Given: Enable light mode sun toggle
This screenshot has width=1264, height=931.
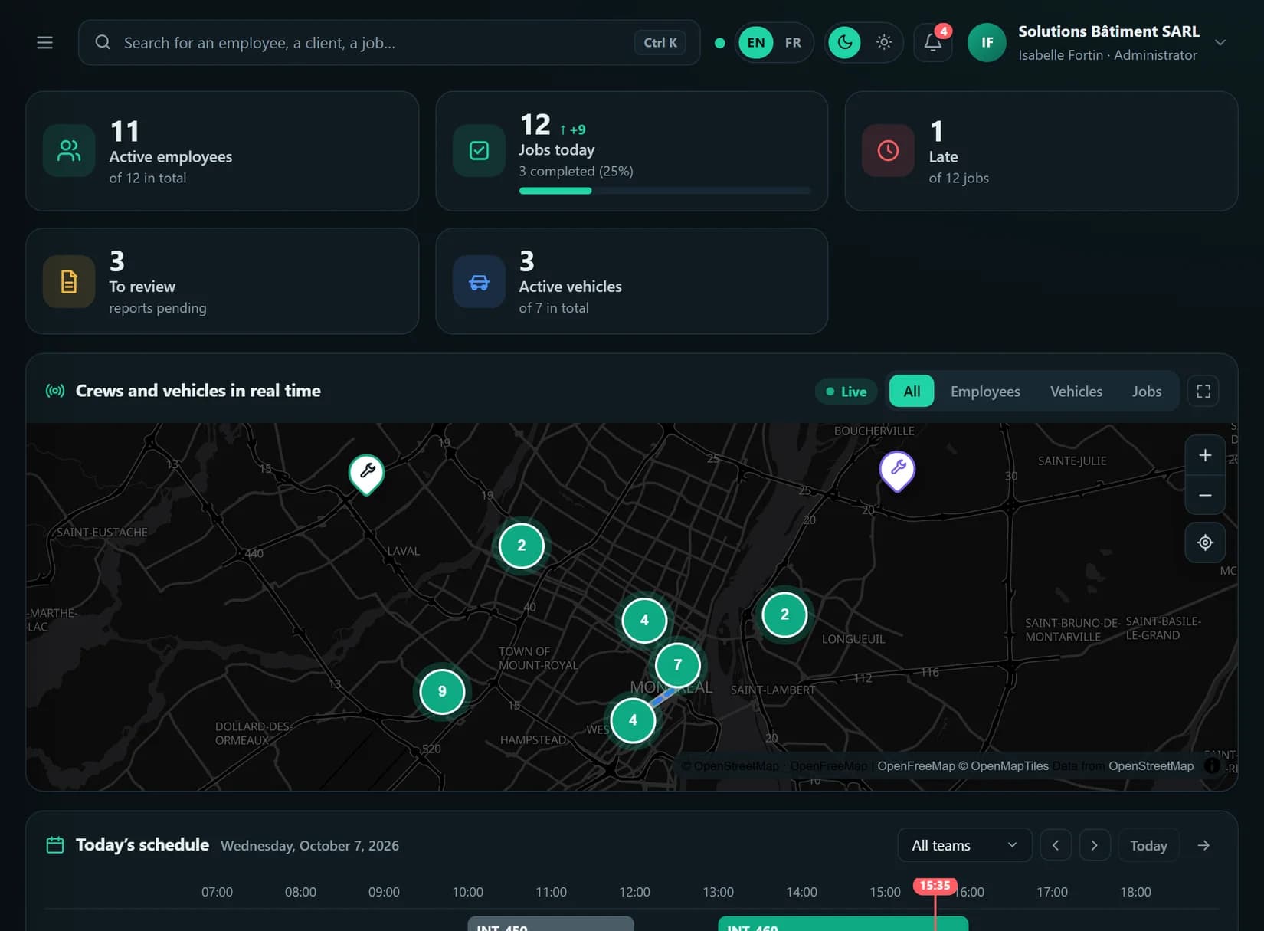Looking at the screenshot, I should [884, 43].
